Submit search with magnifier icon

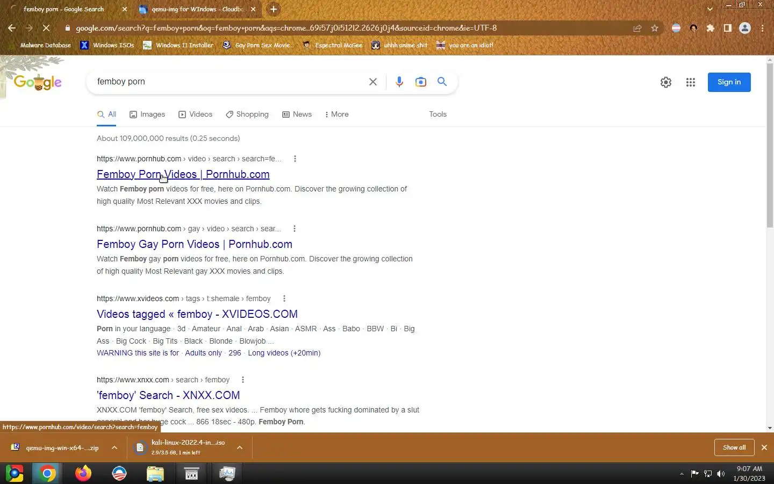(x=442, y=82)
